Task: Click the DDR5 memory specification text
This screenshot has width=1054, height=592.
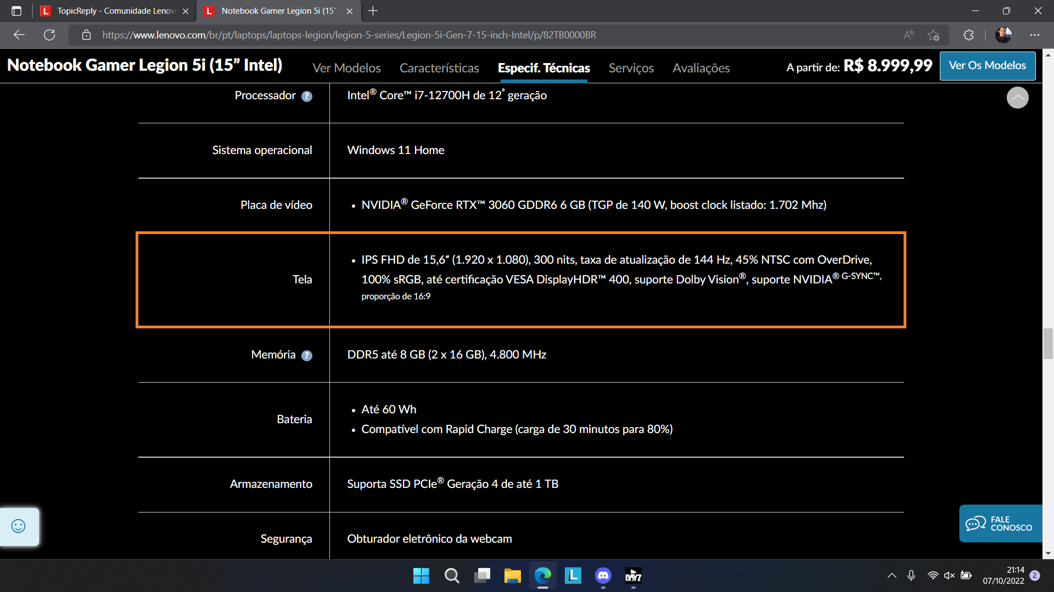Action: [x=447, y=355]
